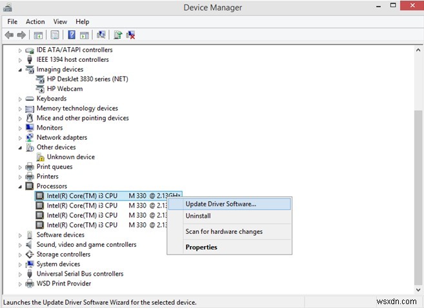Image resolution: width=424 pixels, height=308 pixels.
Task: Open the Action menu
Action: (x=35, y=21)
